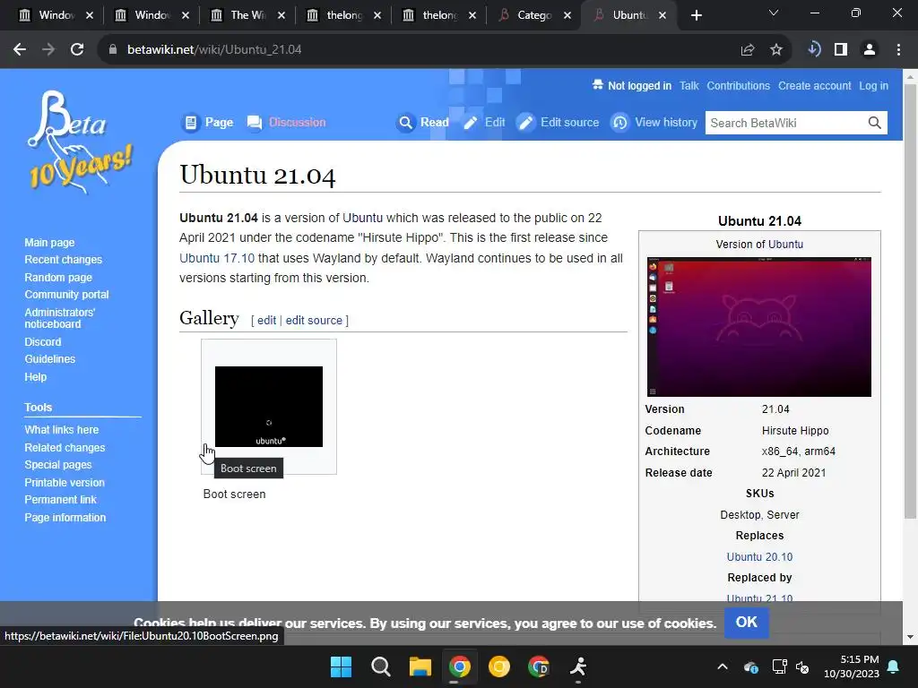
Task: Open the Discussion tab
Action: point(286,122)
